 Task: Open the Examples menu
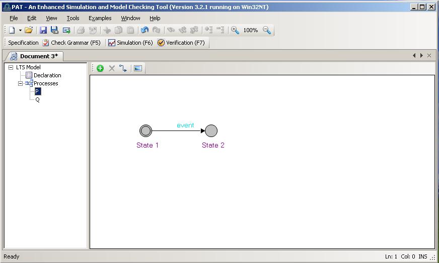pyautogui.click(x=100, y=18)
